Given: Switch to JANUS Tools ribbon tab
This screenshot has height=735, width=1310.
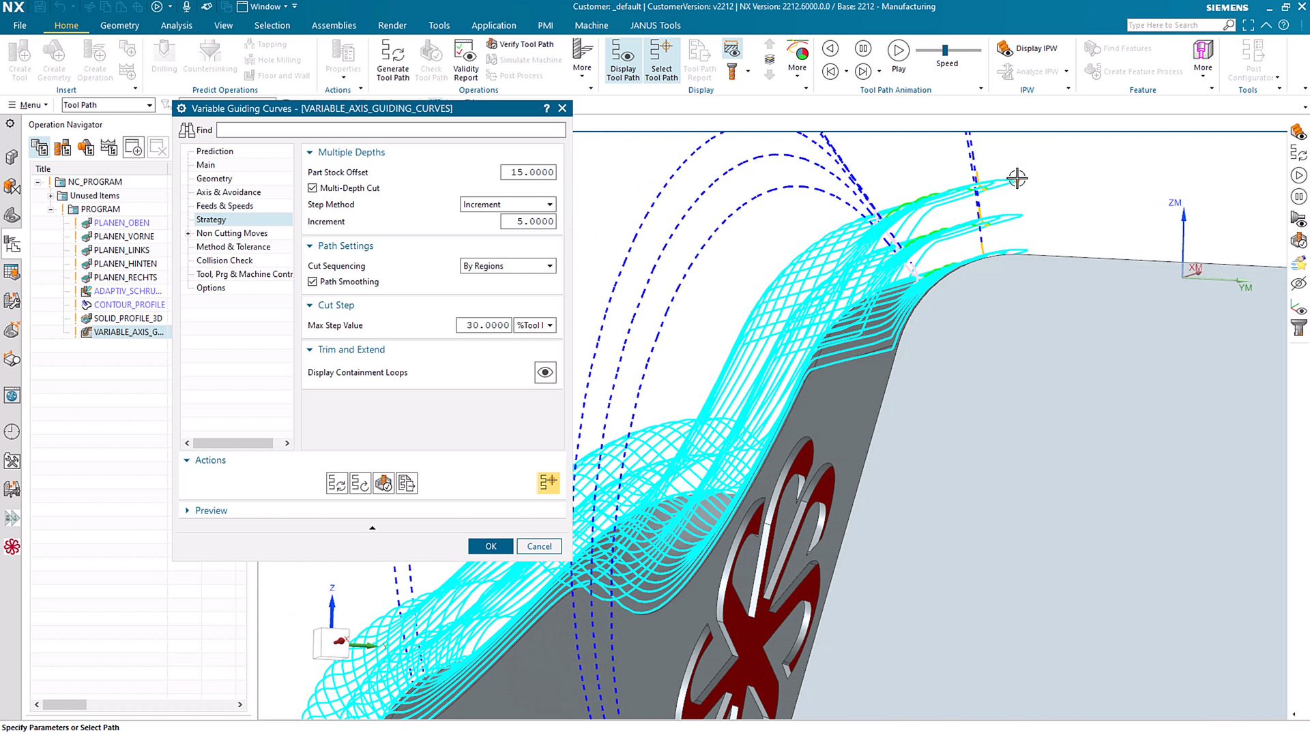Looking at the screenshot, I should [655, 25].
